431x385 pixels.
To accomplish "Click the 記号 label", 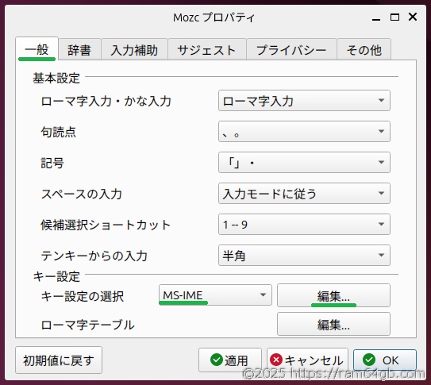I will pyautogui.click(x=52, y=163).
